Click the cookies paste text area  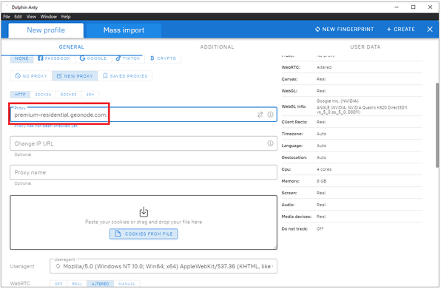144,222
